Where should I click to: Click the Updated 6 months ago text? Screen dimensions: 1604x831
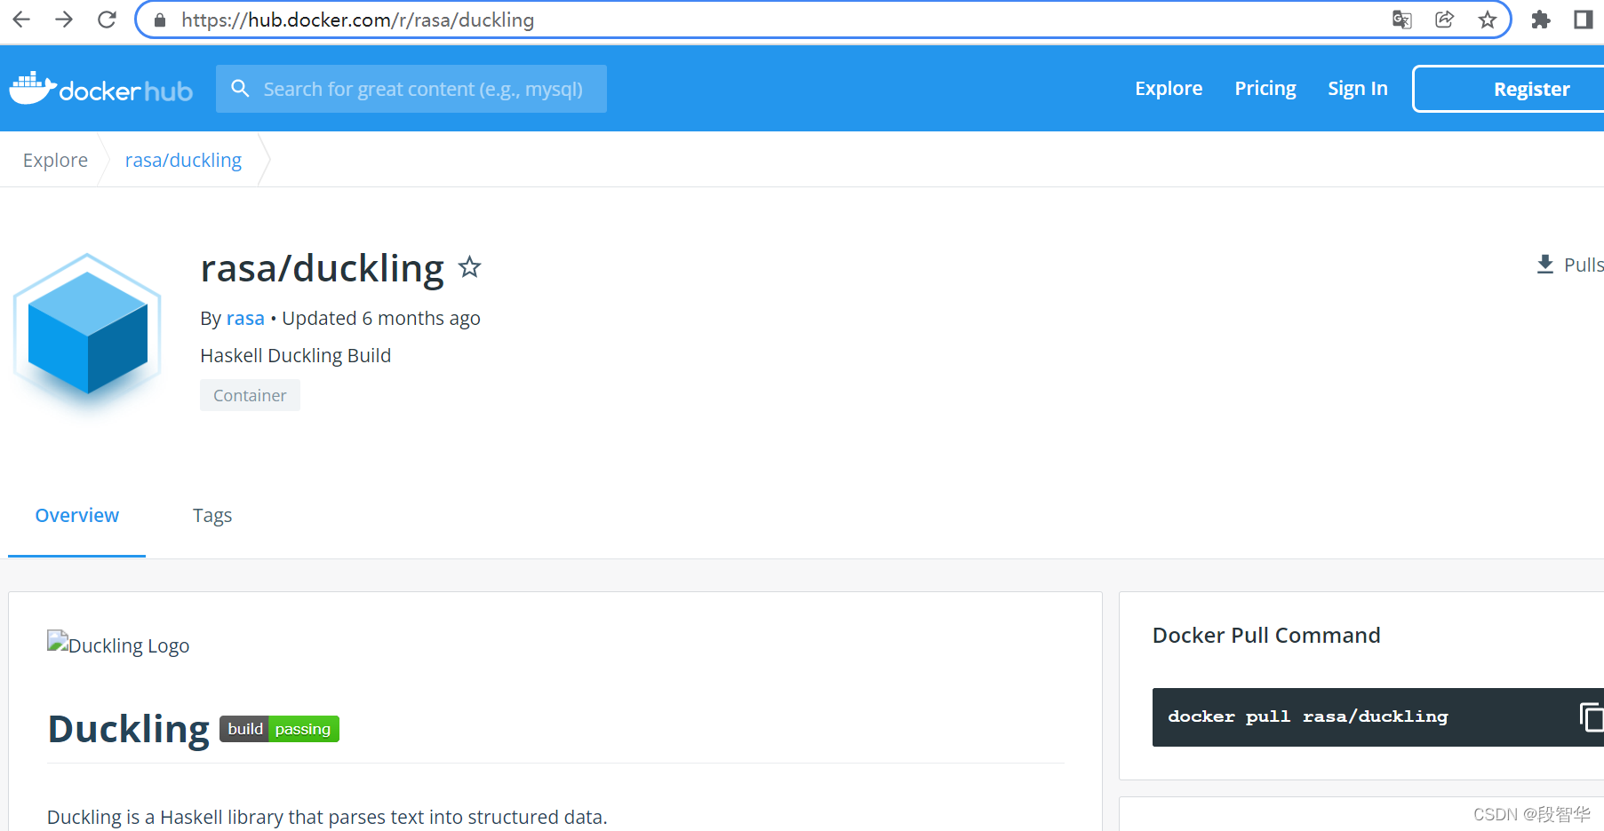point(381,318)
